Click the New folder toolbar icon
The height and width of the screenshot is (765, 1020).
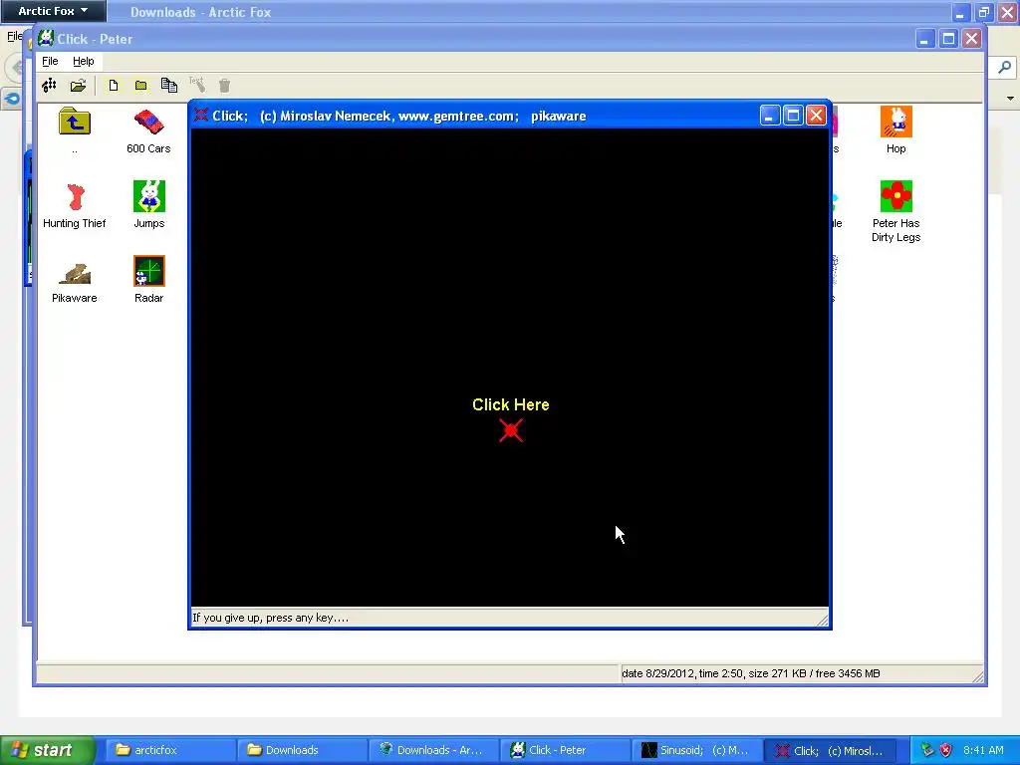141,86
